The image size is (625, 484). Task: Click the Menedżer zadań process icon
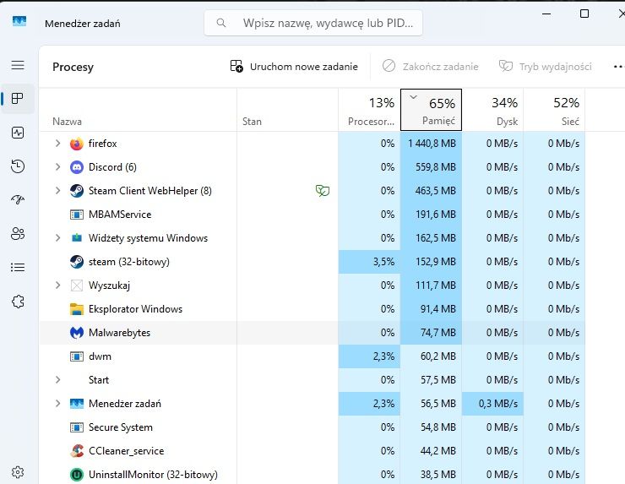[x=77, y=404]
